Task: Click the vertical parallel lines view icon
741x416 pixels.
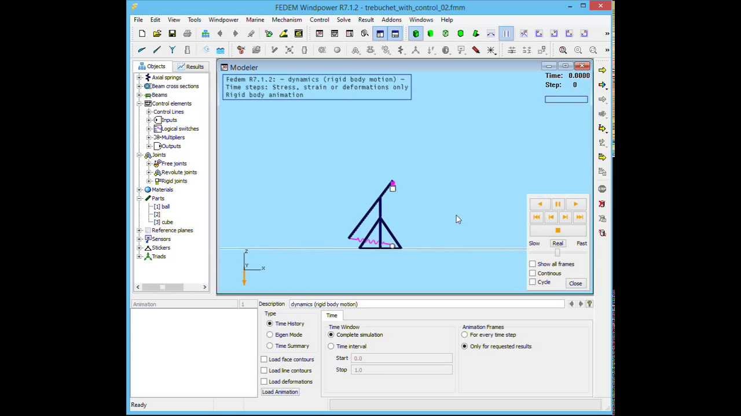Action: click(x=506, y=34)
